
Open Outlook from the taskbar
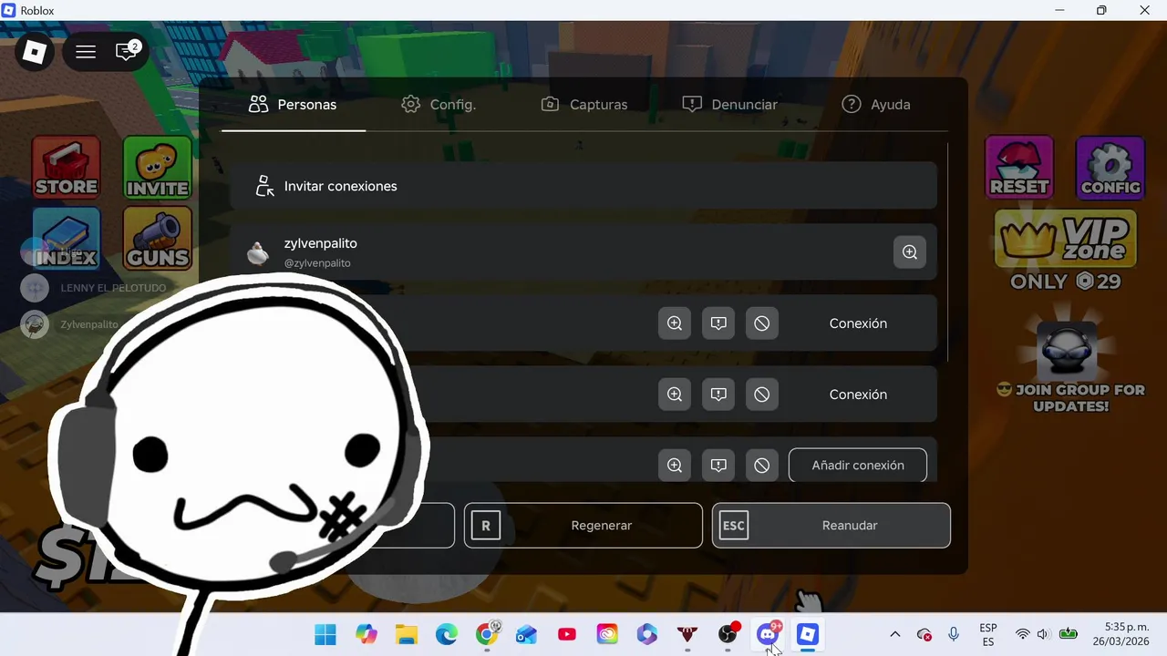point(527,635)
